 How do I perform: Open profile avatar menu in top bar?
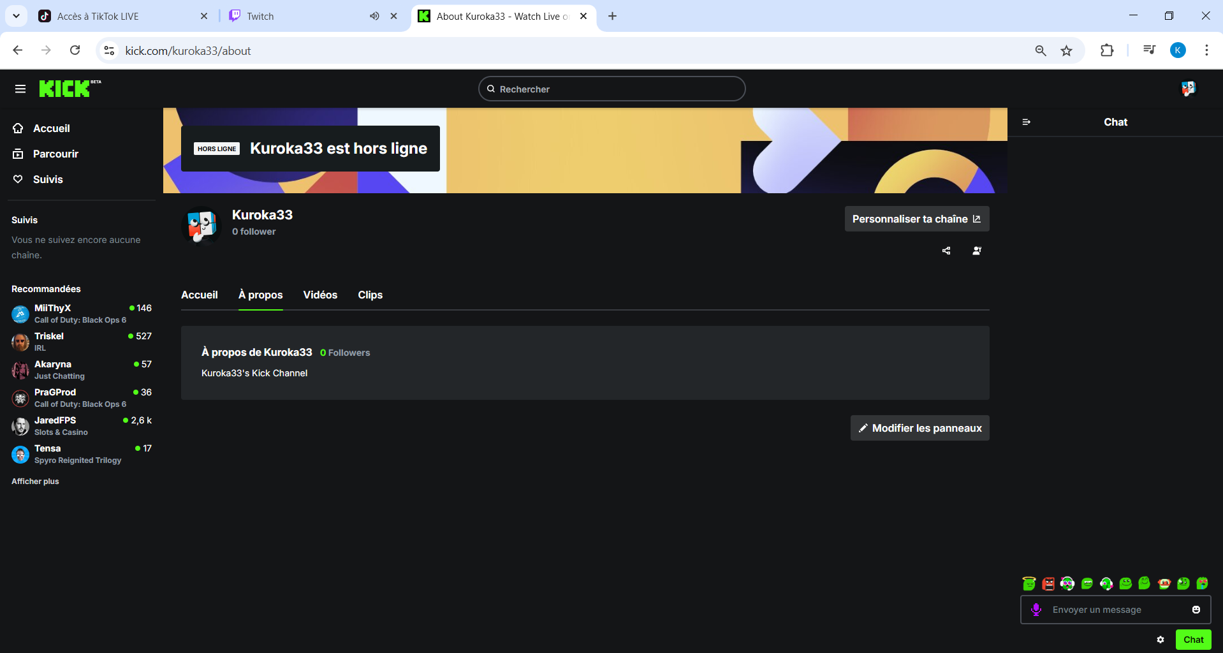click(1188, 89)
